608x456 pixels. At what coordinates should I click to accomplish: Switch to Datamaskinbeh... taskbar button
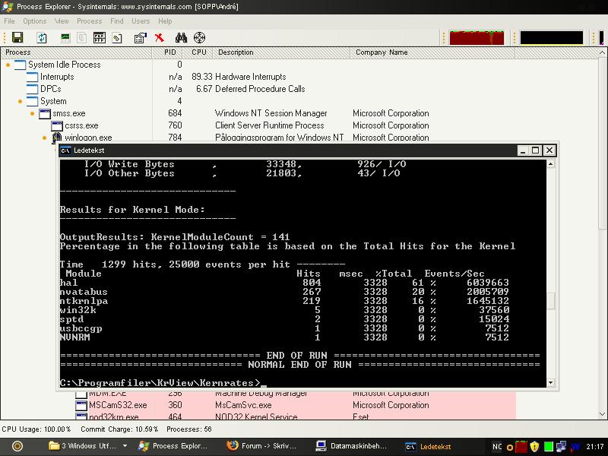[351, 446]
